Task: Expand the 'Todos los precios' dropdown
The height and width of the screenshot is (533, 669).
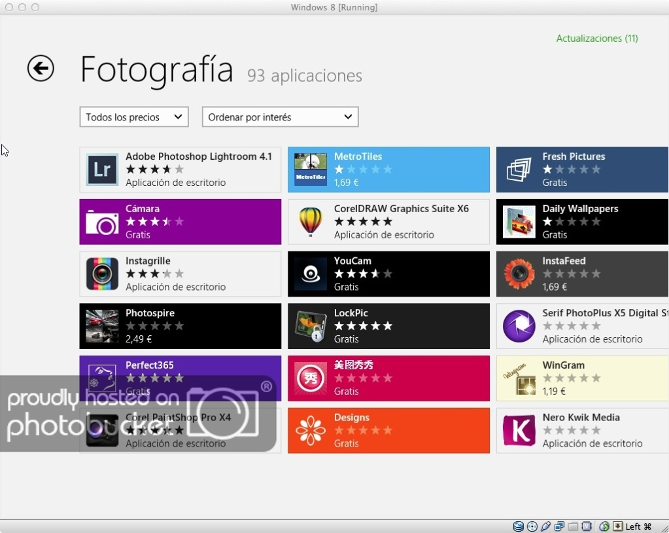Action: click(134, 117)
